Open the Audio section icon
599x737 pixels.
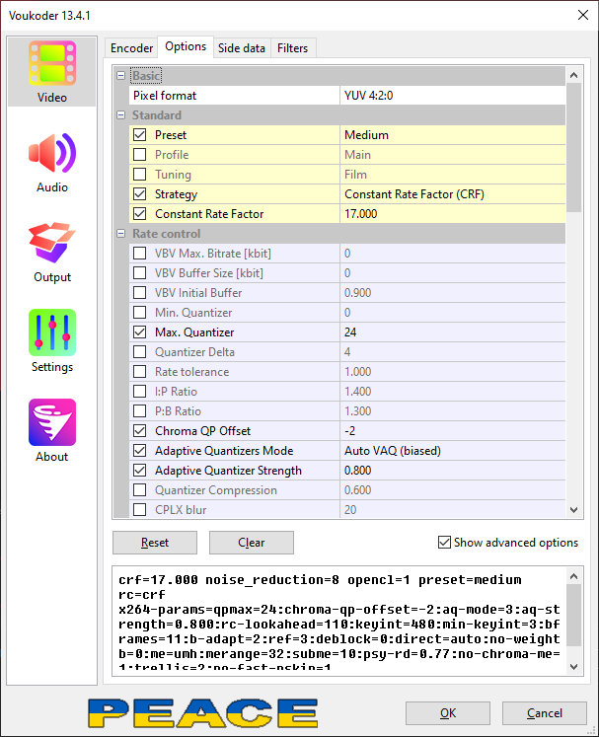pyautogui.click(x=52, y=155)
